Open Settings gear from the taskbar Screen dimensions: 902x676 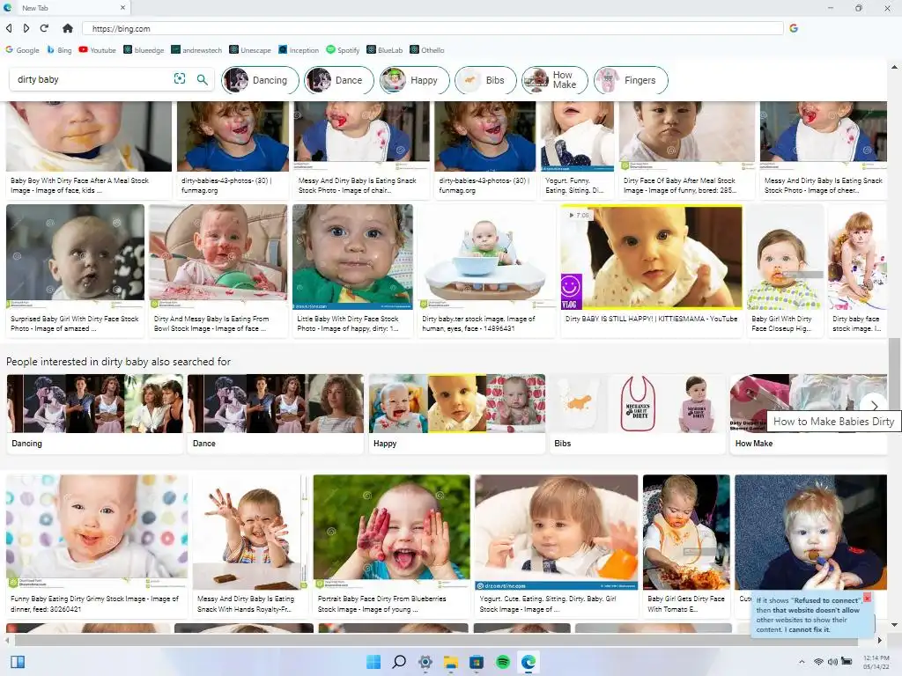[x=425, y=662]
